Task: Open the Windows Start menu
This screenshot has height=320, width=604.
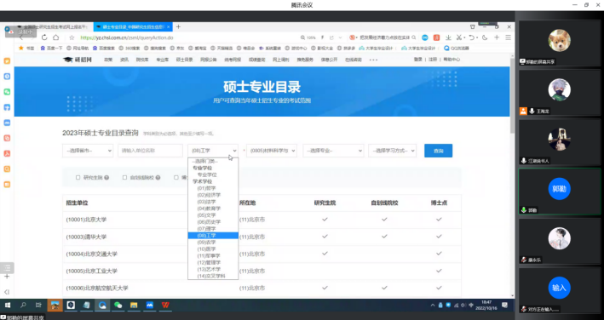Action: 8,305
